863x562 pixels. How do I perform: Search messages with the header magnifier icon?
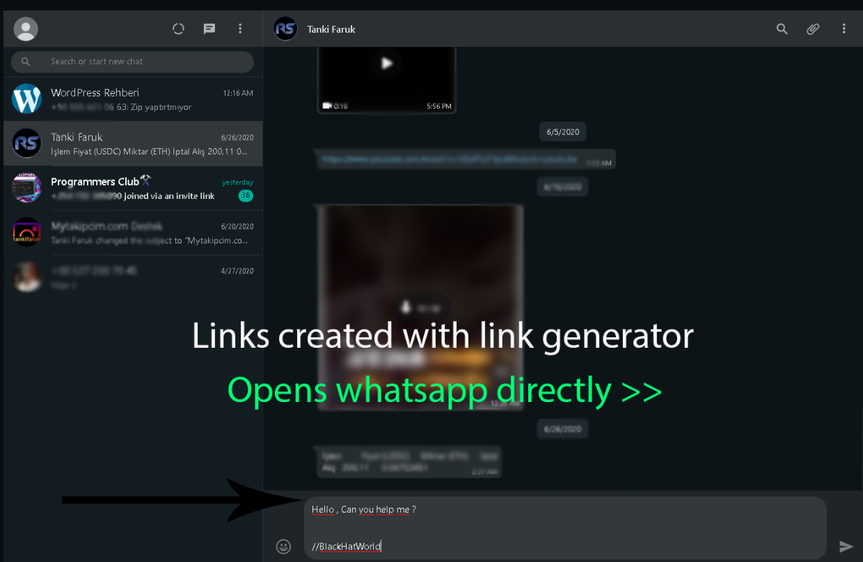(782, 29)
